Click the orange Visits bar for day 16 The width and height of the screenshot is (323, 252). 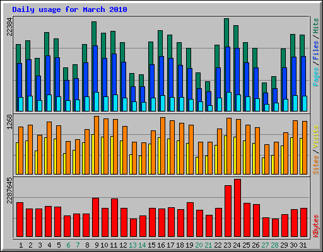[163, 146]
